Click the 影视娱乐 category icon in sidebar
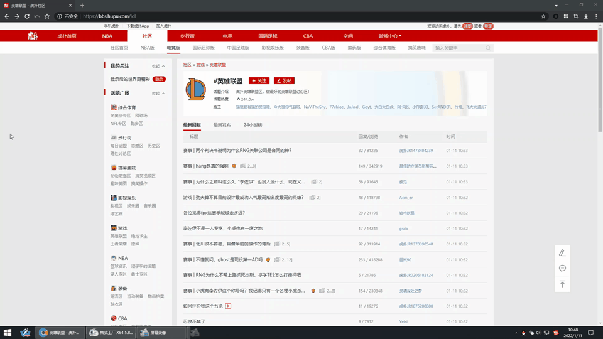Viewport: 603px width, 339px height. point(114,198)
